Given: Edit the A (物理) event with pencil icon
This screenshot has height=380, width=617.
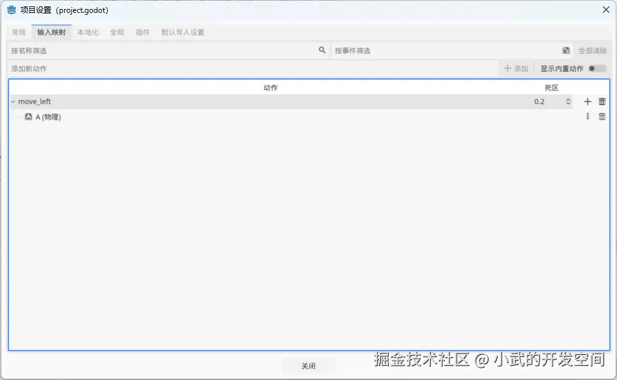Looking at the screenshot, I should click(x=588, y=116).
